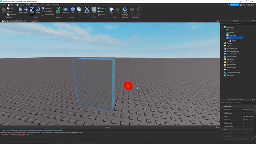The image size is (256, 144).
Task: Select Players service in Explorer
Action: pos(229,43)
